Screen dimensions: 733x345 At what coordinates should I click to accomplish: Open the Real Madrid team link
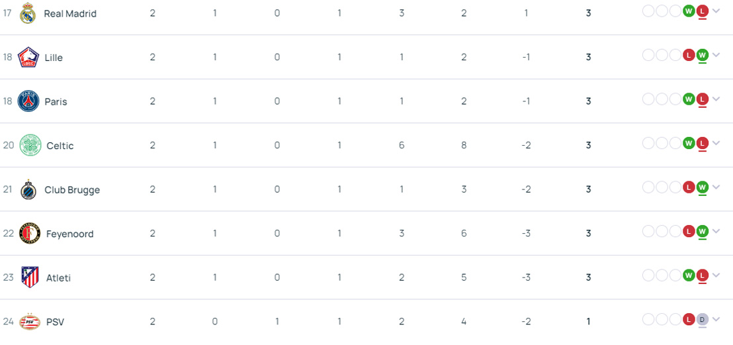(70, 14)
